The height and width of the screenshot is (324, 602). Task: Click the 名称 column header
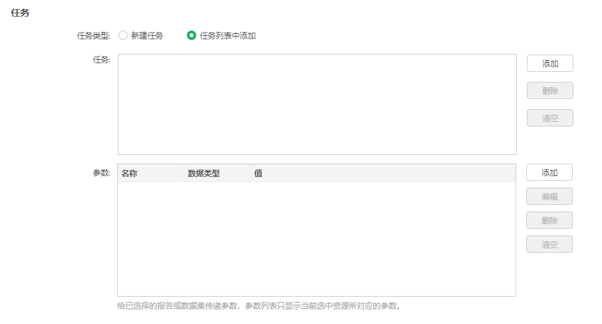pos(151,173)
